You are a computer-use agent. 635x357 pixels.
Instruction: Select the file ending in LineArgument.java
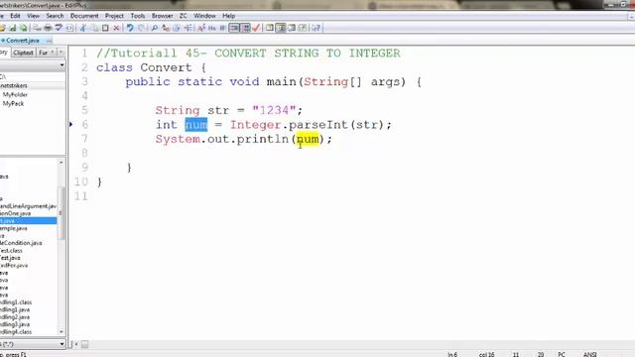click(x=29, y=206)
